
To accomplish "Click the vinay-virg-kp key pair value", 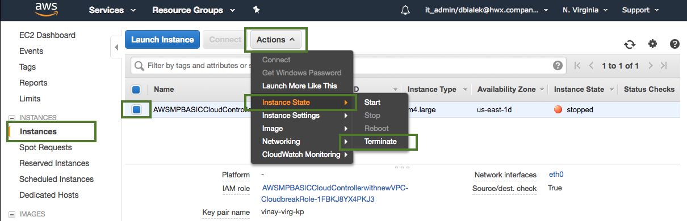I will coord(283,212).
